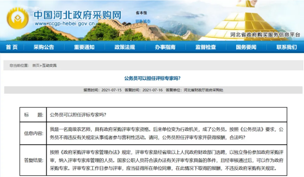Click the 答复结果 reply text cell
Screen dimensions: 304x177
point(166,160)
